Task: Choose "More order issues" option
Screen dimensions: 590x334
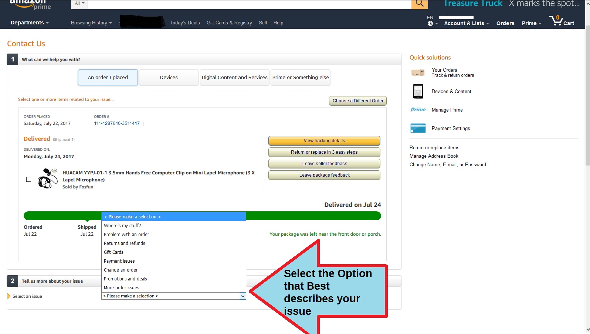Action: point(174,287)
